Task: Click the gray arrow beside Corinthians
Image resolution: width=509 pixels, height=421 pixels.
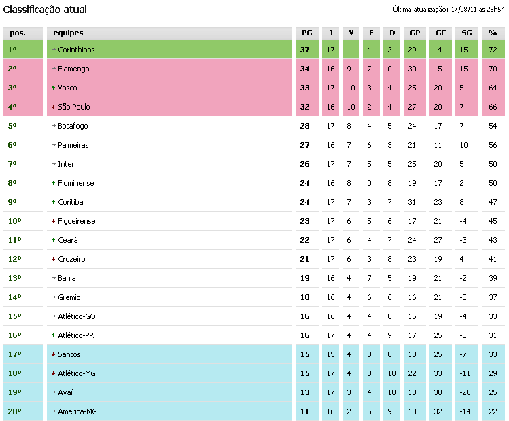Action: click(53, 50)
